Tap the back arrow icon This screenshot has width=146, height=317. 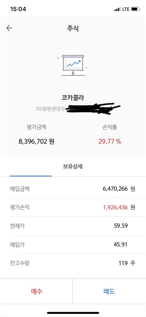(x=9, y=28)
